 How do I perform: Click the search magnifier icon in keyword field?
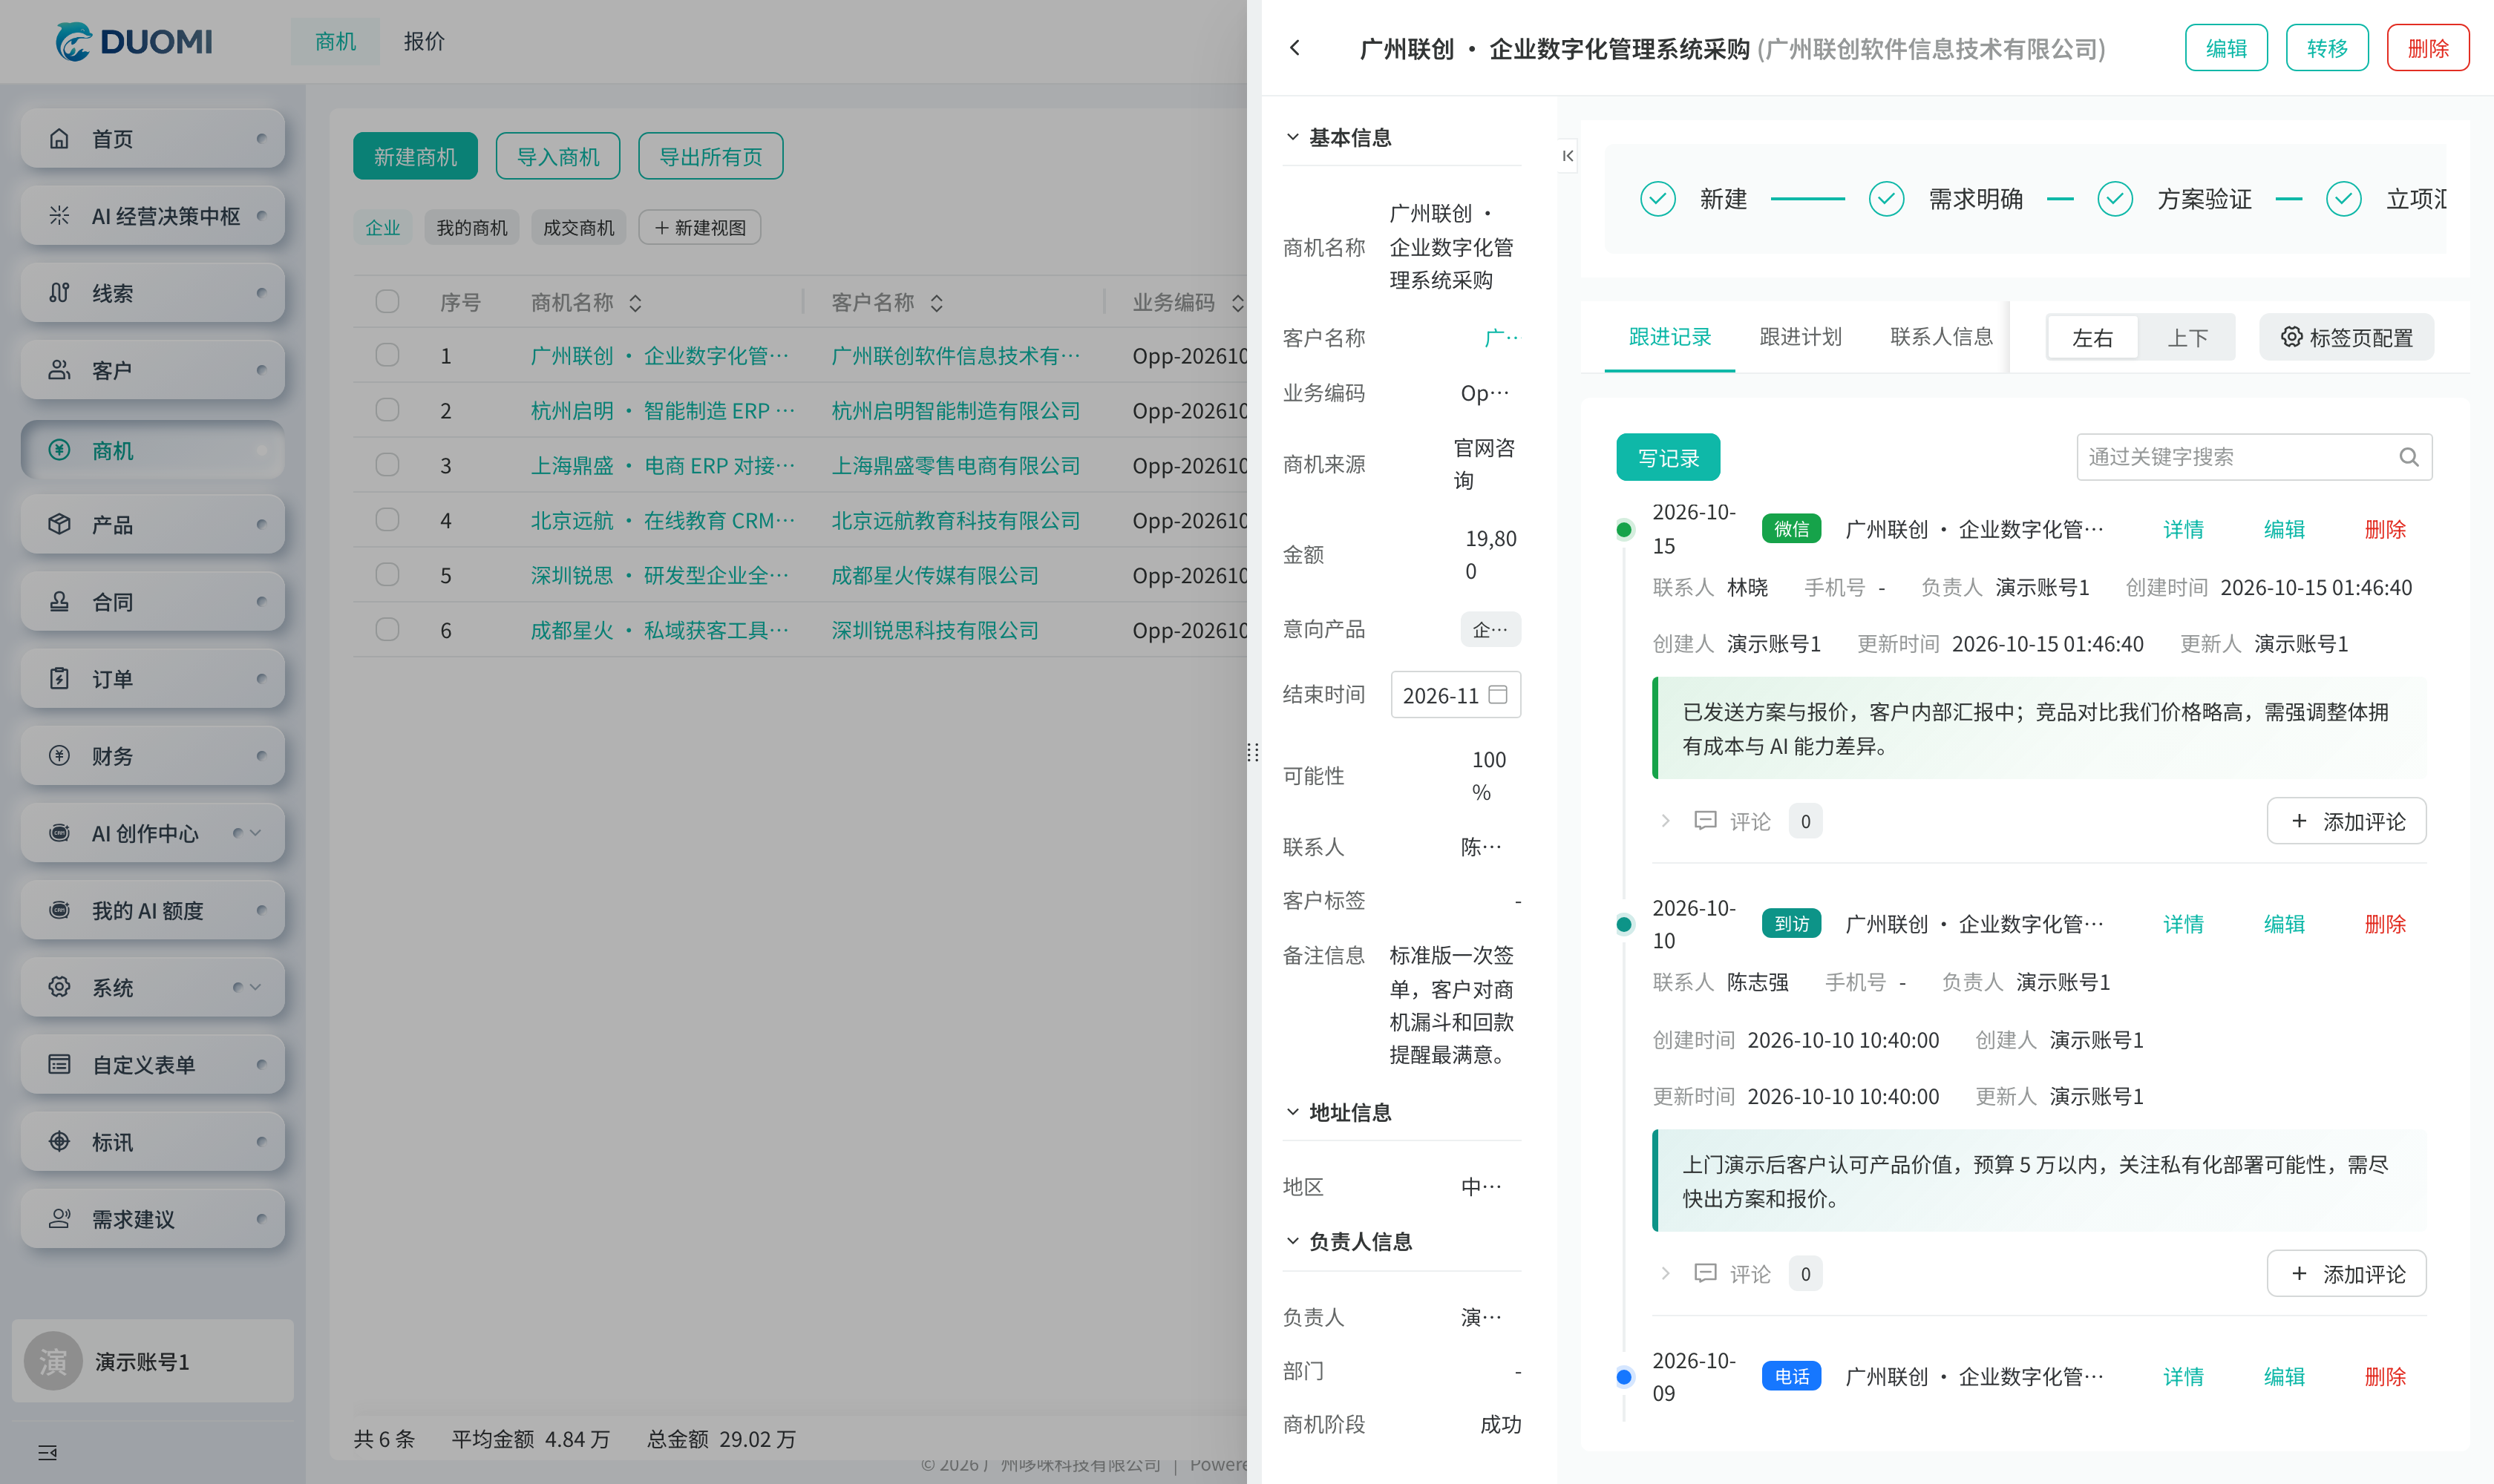click(x=2408, y=457)
